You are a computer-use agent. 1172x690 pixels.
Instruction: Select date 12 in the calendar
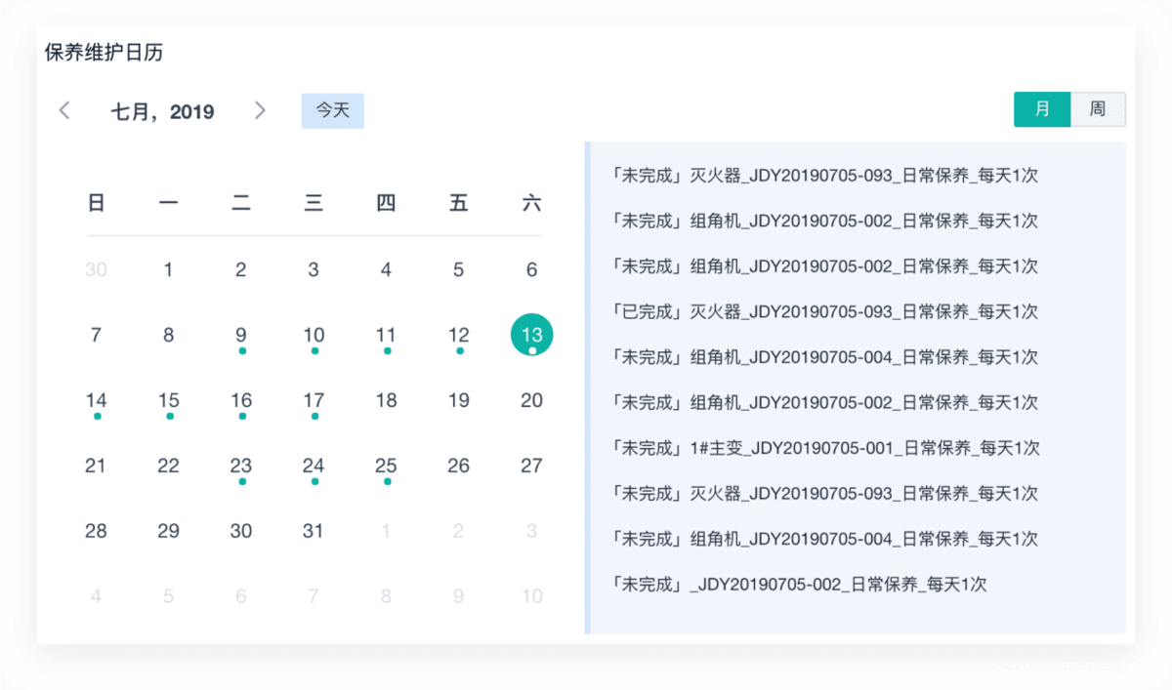459,335
